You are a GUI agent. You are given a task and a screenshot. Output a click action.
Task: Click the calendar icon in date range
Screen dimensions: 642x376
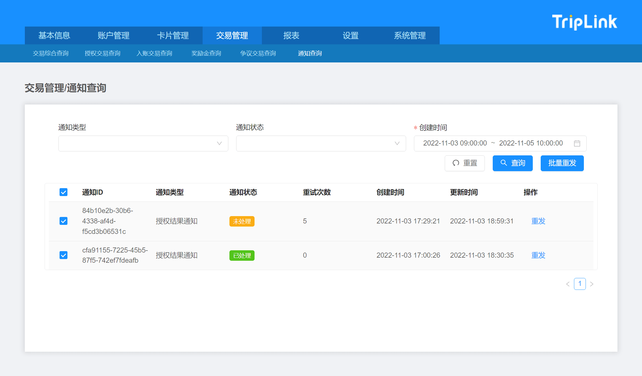click(577, 144)
